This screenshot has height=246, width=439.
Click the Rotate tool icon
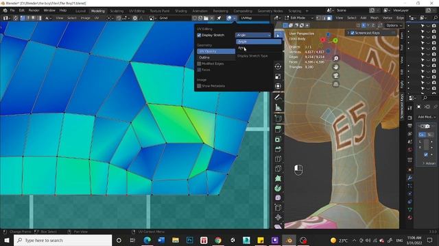[278, 67]
